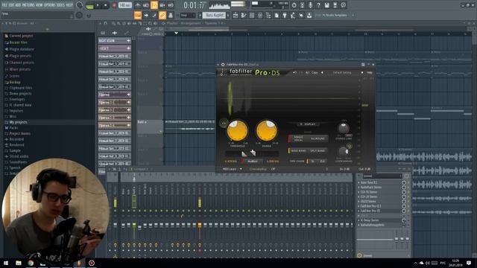Select Split Band processing in Pro-DS
Screen dimensions: 477x268
[318, 150]
